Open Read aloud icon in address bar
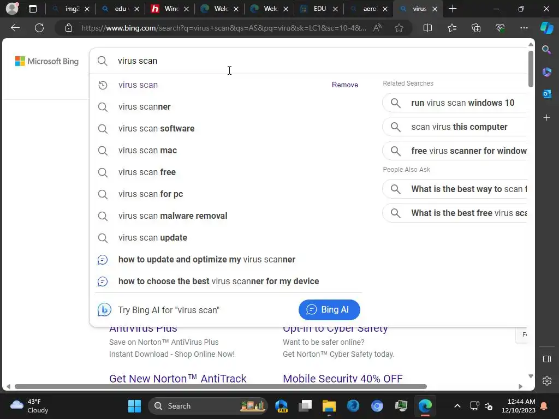The width and height of the screenshot is (559, 419). (377, 28)
